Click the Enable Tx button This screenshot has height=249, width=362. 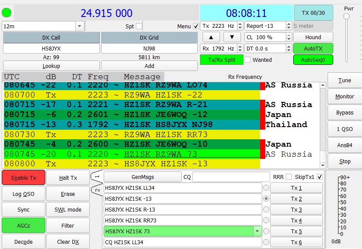pyautogui.click(x=24, y=178)
